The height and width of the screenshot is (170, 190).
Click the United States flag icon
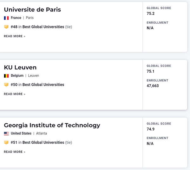6,134
